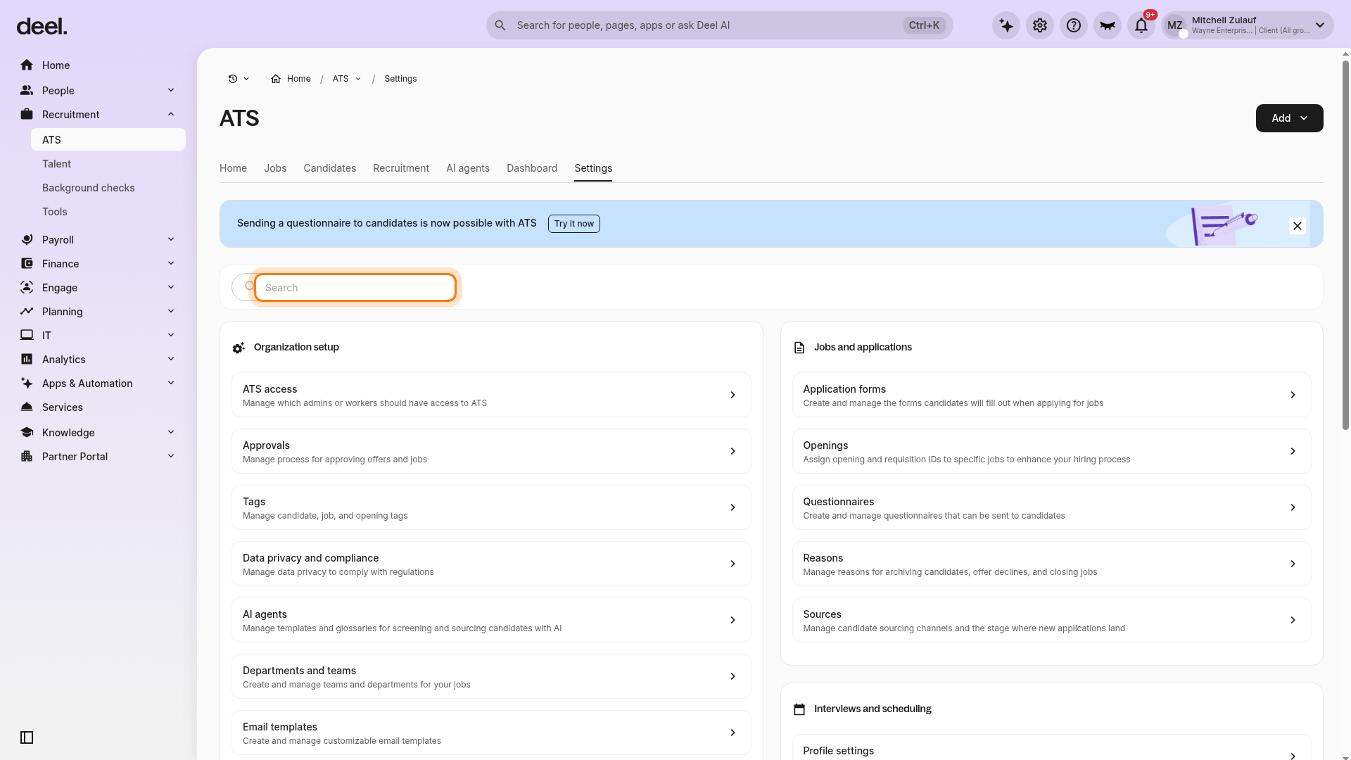The width and height of the screenshot is (1351, 760).
Task: Open the settings gear in top bar
Action: 1040,25
